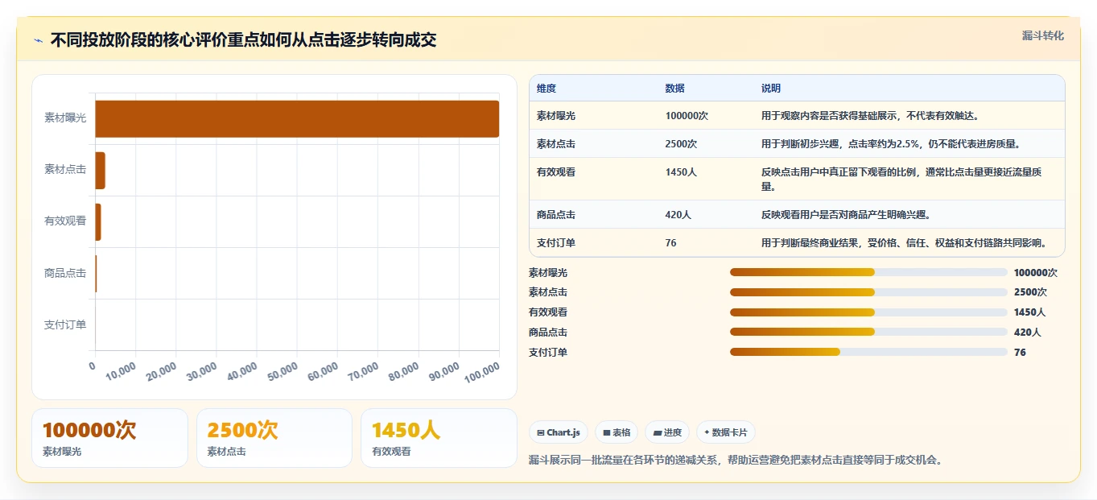Click the footer note starting 漏斗展示同一批流量

(736, 460)
